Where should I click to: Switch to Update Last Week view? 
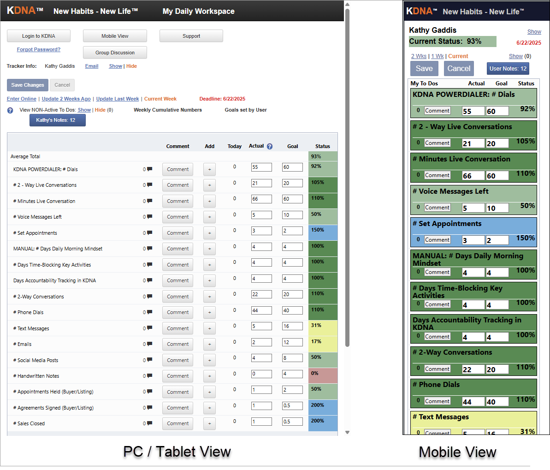[117, 99]
